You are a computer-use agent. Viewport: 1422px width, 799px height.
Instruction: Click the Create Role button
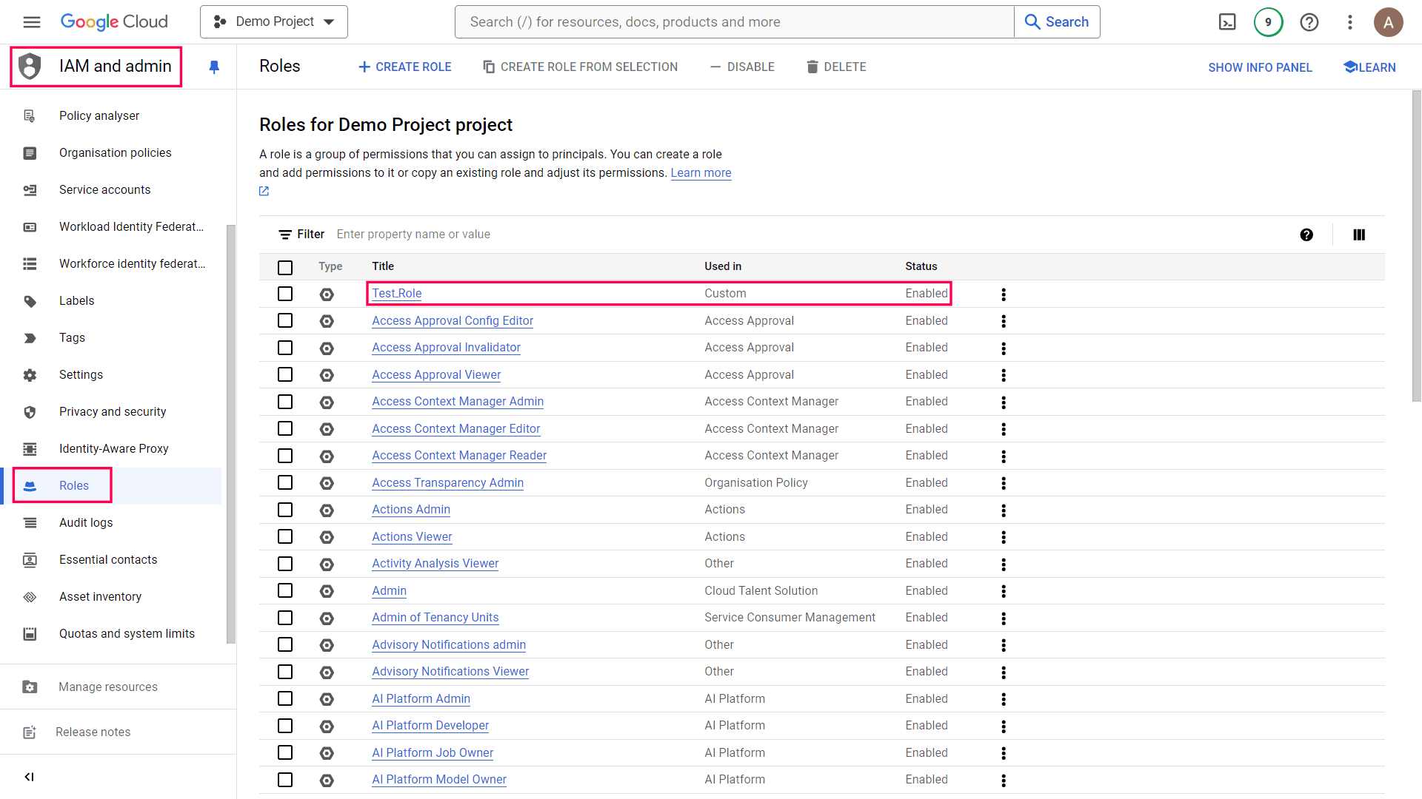tap(404, 67)
